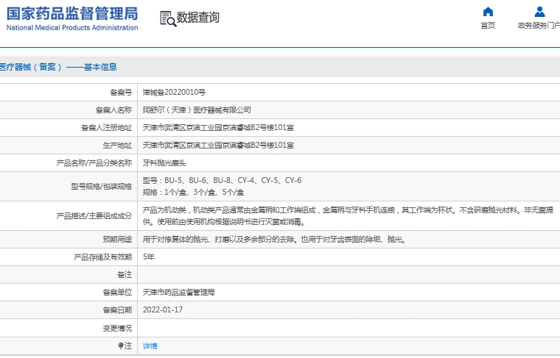This screenshot has width=560, height=358.
Task: Click the 备案人注册地址 address value
Action: (x=218, y=127)
